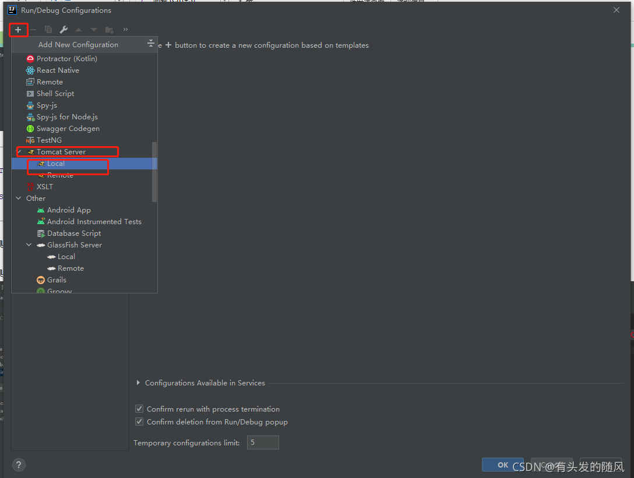Click the Move Up arrow icon
Viewport: 634px width, 478px height.
[79, 30]
